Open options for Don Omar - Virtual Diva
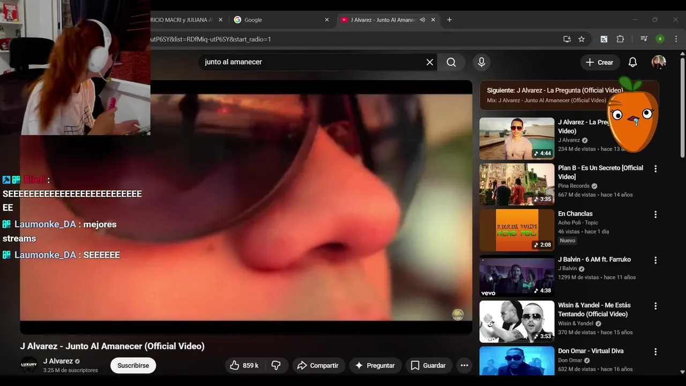Screen dimensions: 686x386 click(x=655, y=352)
